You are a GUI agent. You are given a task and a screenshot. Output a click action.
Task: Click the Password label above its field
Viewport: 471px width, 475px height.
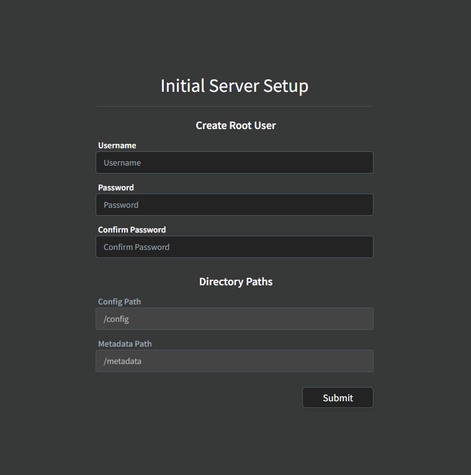coord(116,188)
